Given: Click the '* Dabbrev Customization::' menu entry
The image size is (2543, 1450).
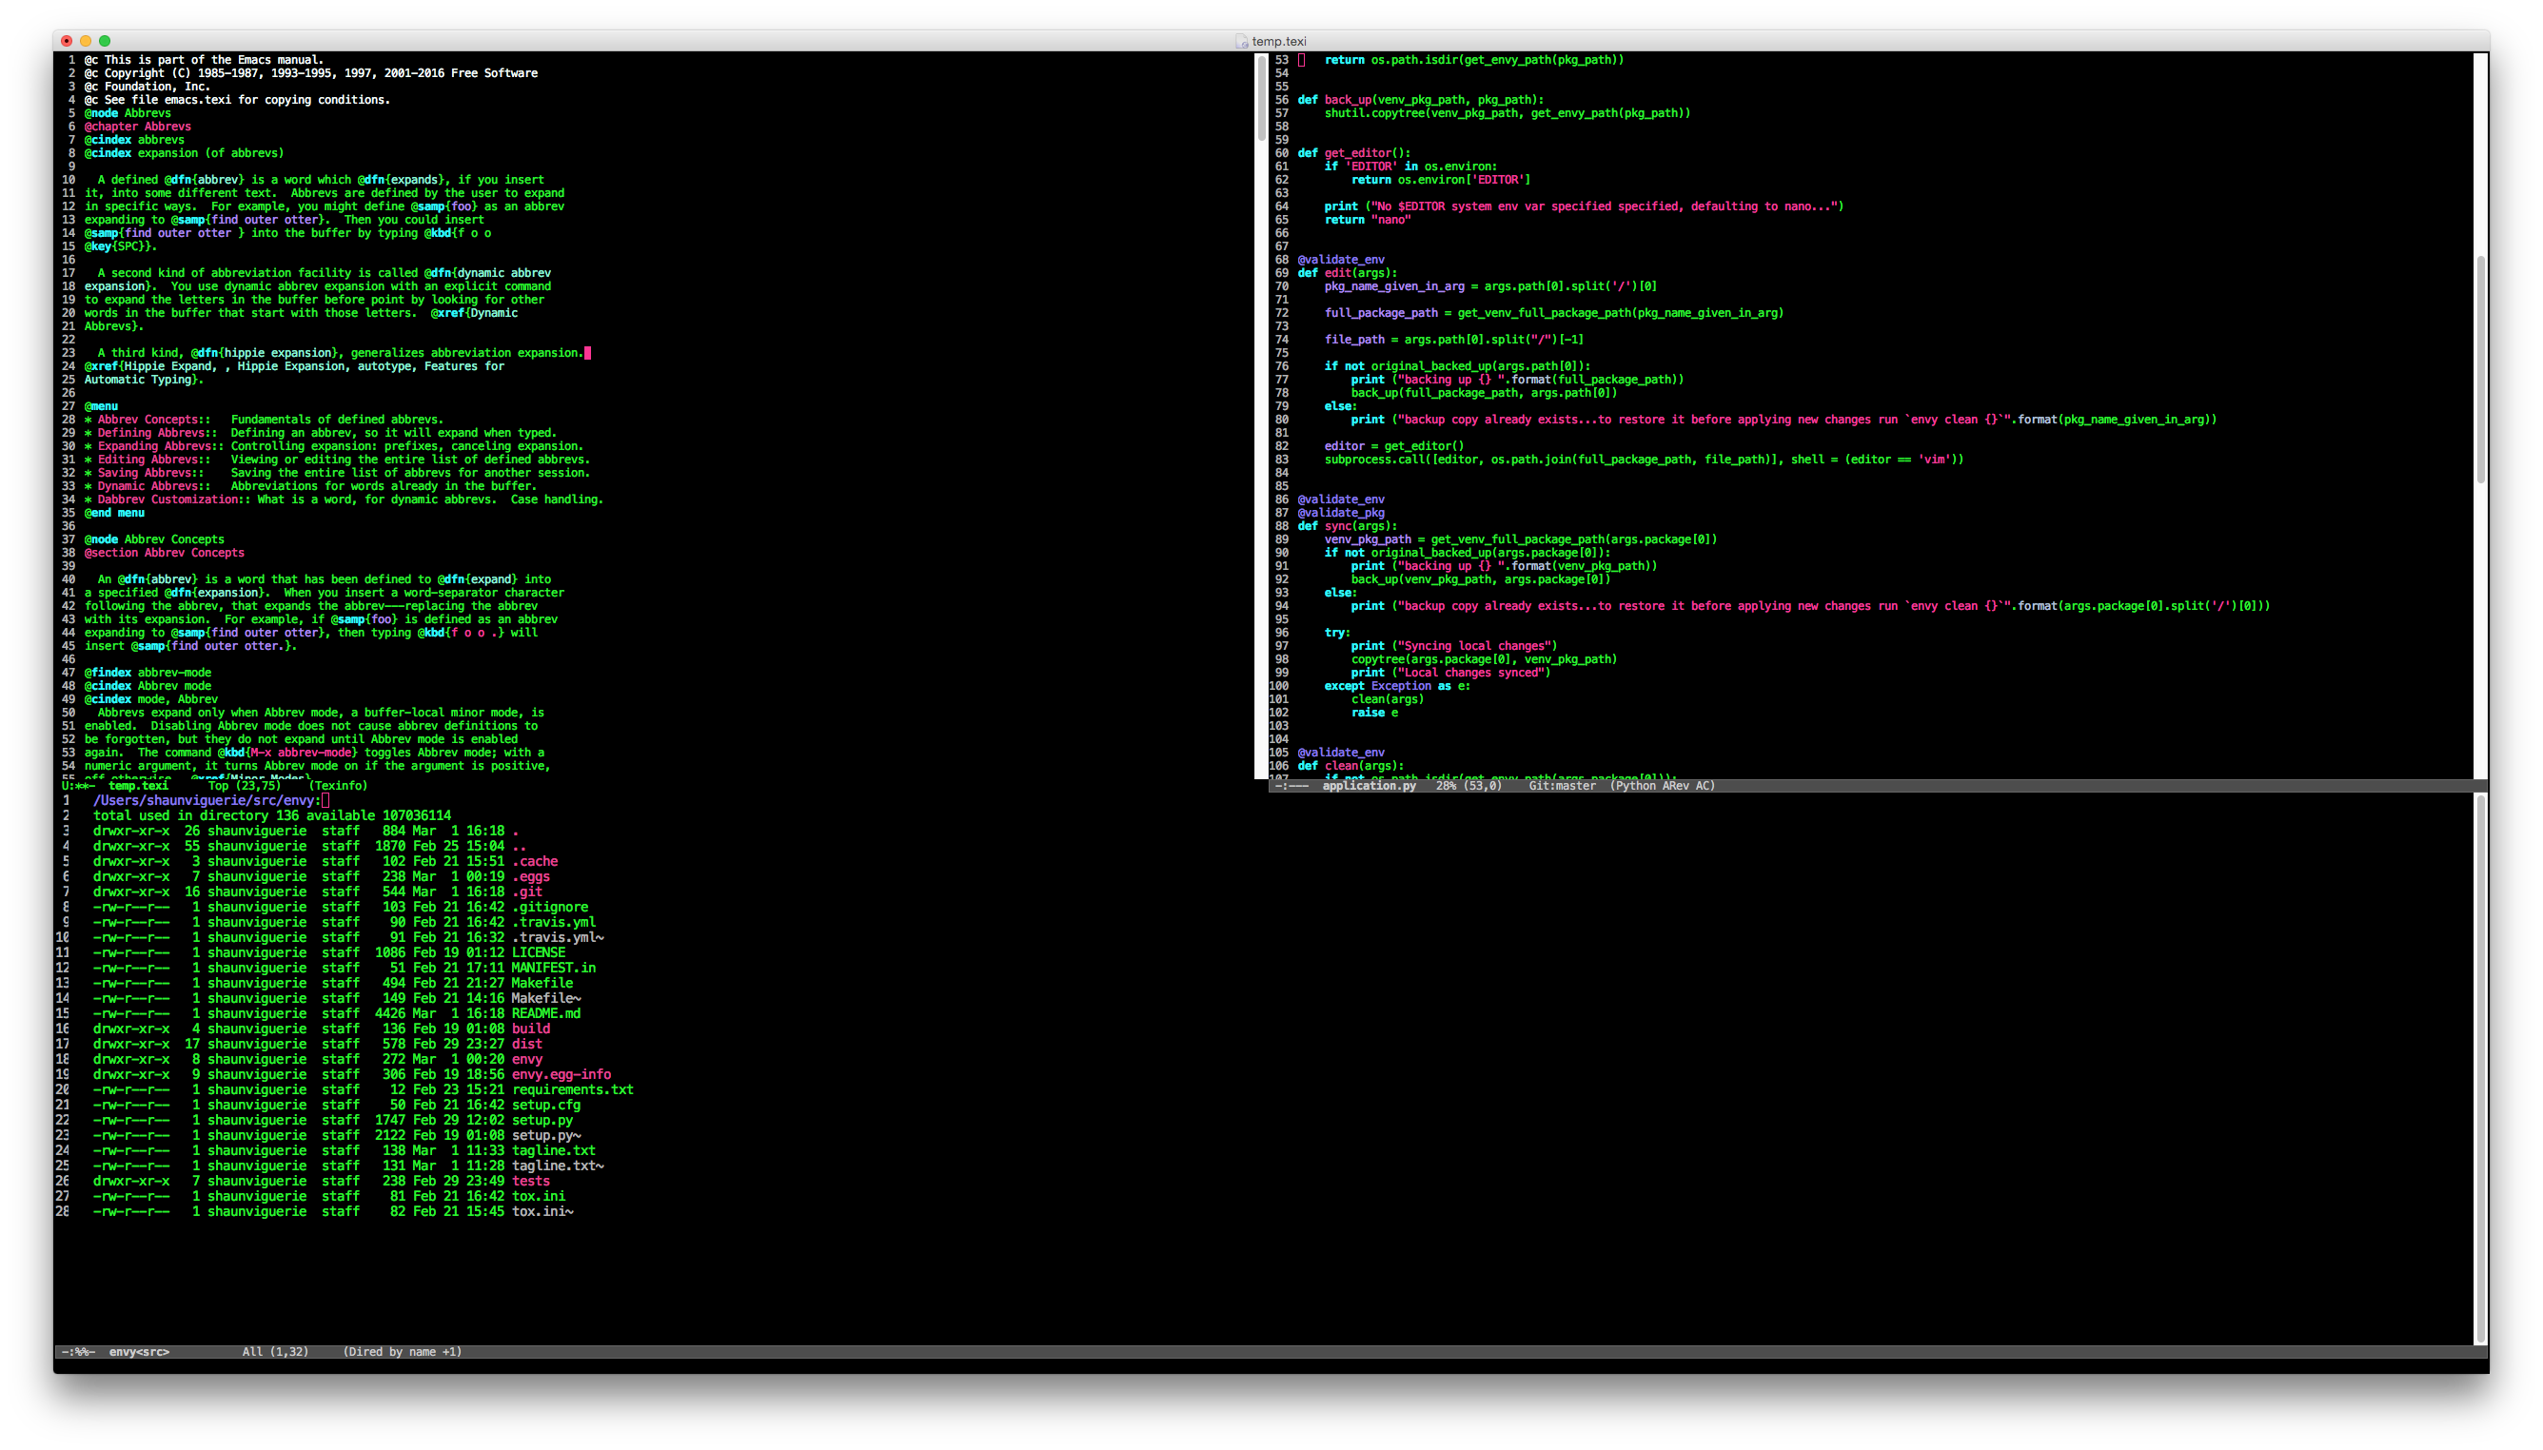Looking at the screenshot, I should (x=168, y=500).
